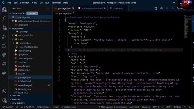Open the Help menu
The width and height of the screenshot is (194, 109).
click(65, 3)
